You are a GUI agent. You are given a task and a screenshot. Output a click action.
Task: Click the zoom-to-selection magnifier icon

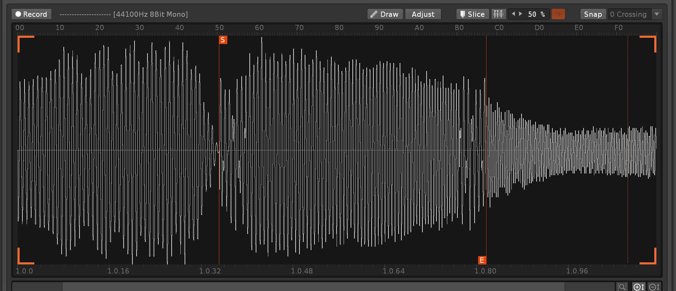click(622, 287)
